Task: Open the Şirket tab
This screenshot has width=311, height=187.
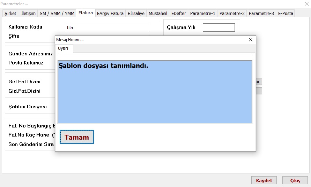Action: point(10,14)
